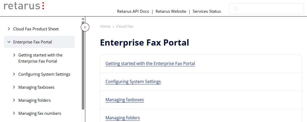Go to Home breadcrumb
This screenshot has height=122, width=307.
pyautogui.click(x=105, y=26)
